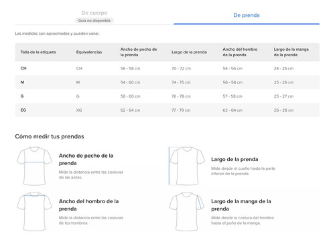Viewport: 335px width, 242px height.
Task: Click the Ancho de pecho de la prenda guide title
Action: [86, 159]
